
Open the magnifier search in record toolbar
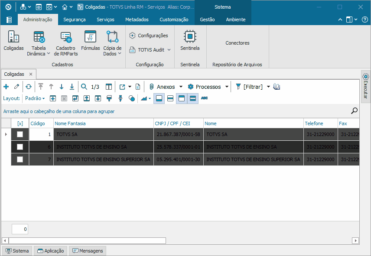84,87
